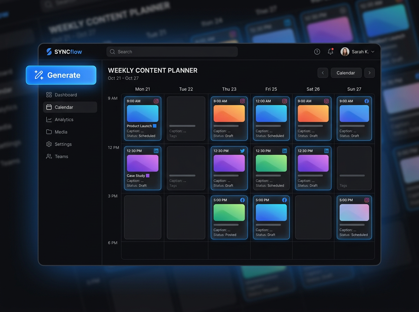The width and height of the screenshot is (419, 312).
Task: Select Calendar in the sidebar
Action: [70, 107]
